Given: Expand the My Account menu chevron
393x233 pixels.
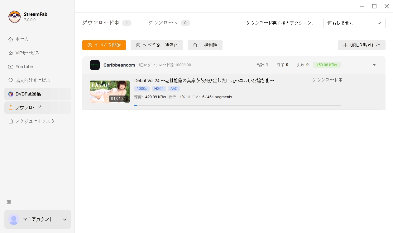Looking at the screenshot, I should [x=65, y=219].
